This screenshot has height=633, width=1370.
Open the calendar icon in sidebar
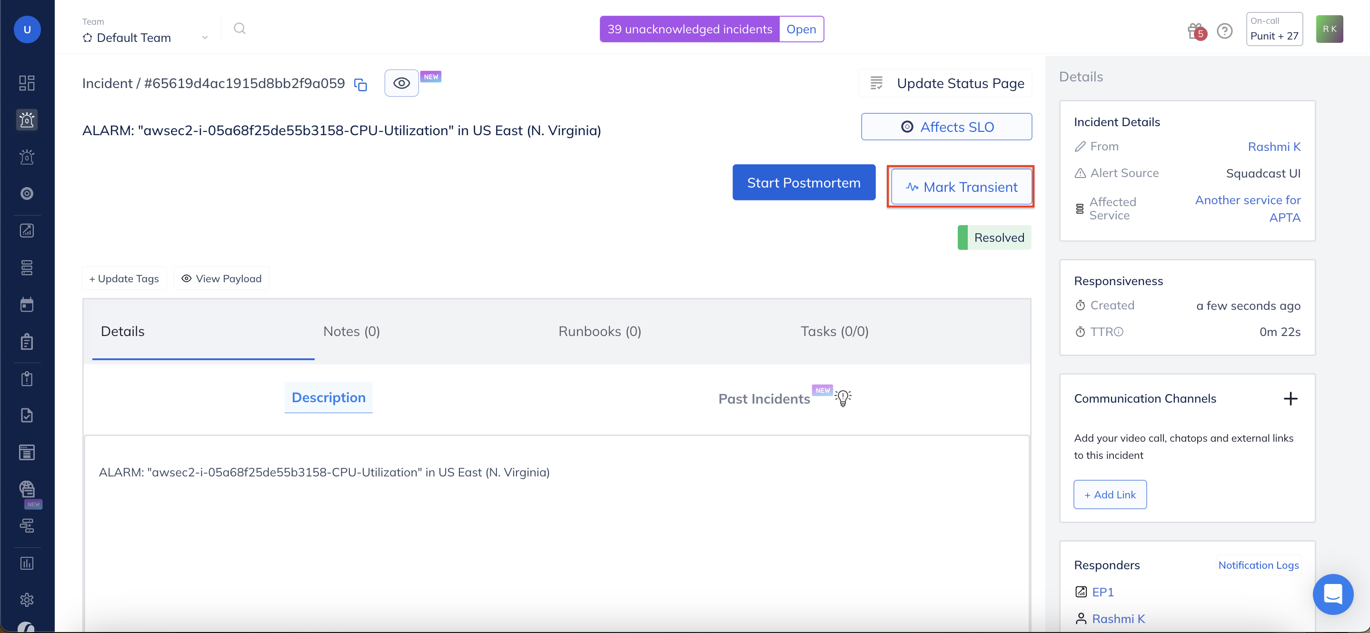click(x=27, y=304)
